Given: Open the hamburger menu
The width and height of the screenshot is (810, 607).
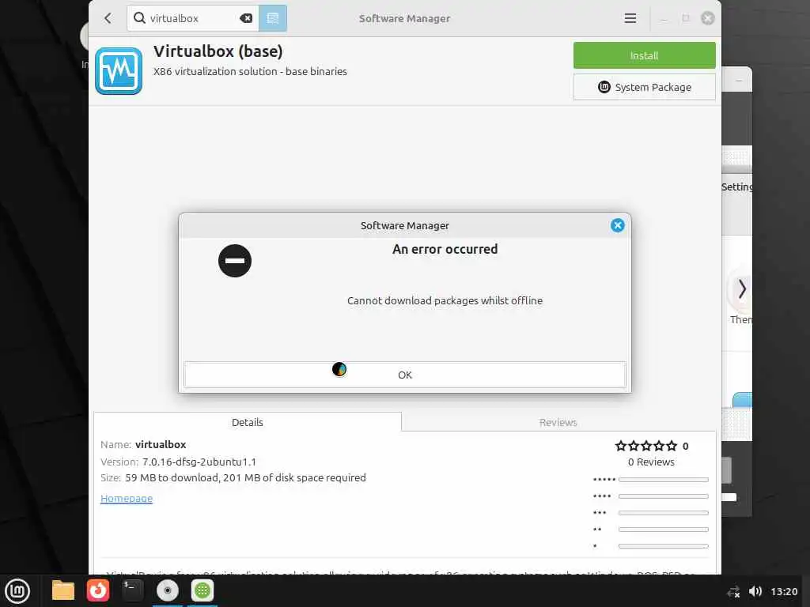Looking at the screenshot, I should (630, 19).
